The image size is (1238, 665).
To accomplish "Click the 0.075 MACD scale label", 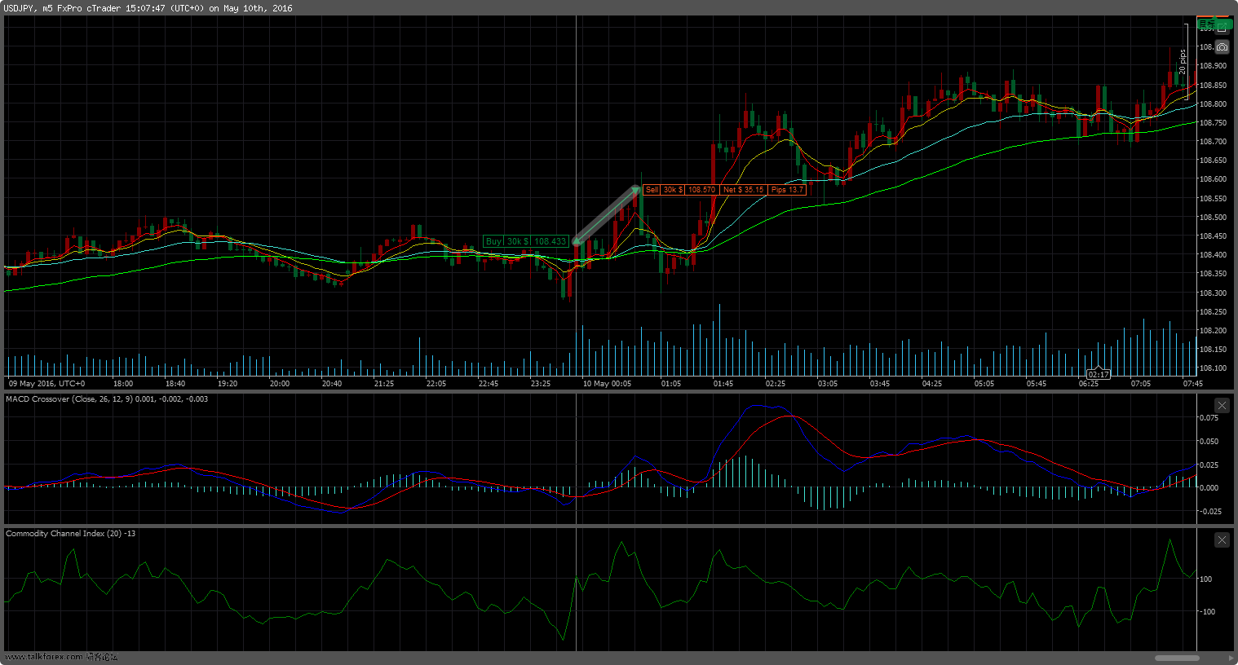I will pos(1209,418).
